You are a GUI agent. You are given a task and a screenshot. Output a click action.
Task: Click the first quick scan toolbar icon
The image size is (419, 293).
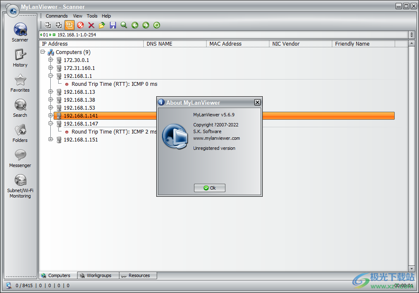coord(48,25)
